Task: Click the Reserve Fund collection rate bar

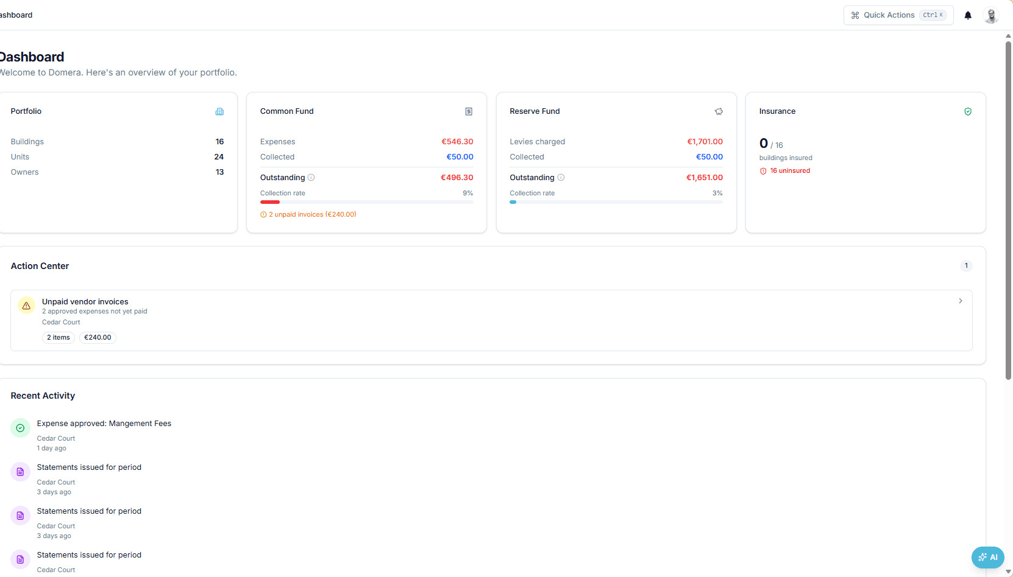Action: [x=616, y=202]
